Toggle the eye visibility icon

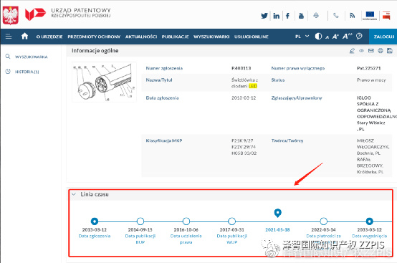coord(362,51)
